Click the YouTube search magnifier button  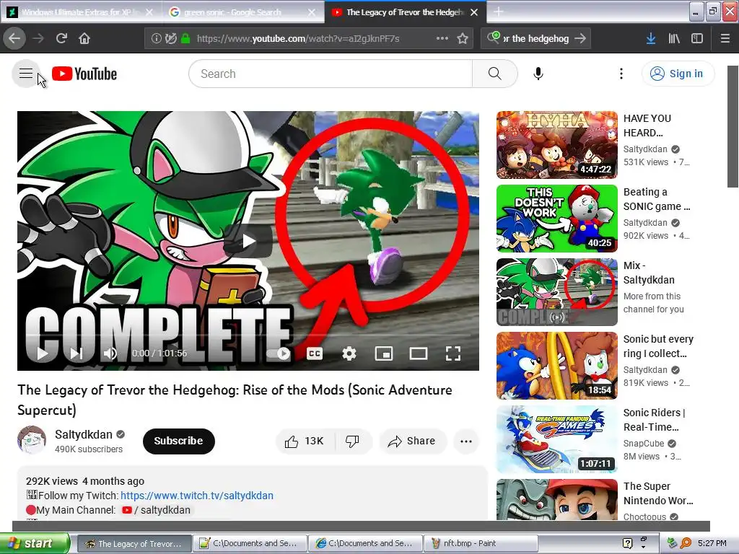(x=494, y=74)
